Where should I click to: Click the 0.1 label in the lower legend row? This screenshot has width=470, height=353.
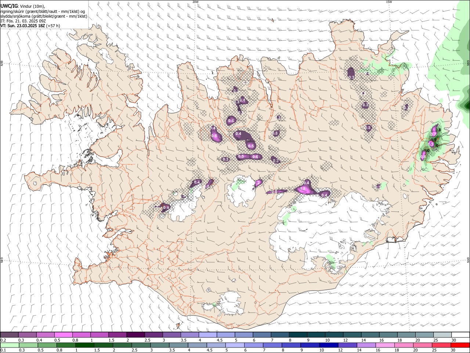point(3,350)
